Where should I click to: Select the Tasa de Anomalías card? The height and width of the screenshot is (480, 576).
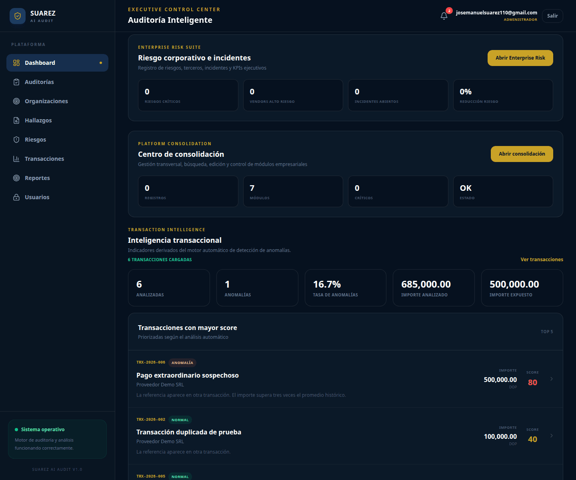(x=346, y=288)
